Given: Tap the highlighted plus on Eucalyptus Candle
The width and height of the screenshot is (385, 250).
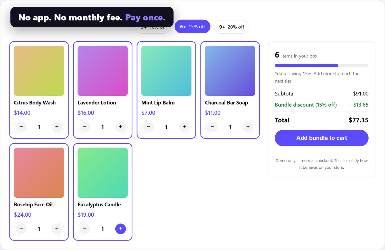Looking at the screenshot, I should coord(120,228).
